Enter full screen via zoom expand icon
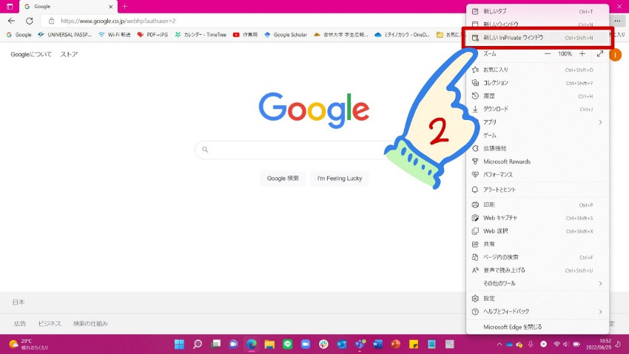The width and height of the screenshot is (629, 354). 599,54
